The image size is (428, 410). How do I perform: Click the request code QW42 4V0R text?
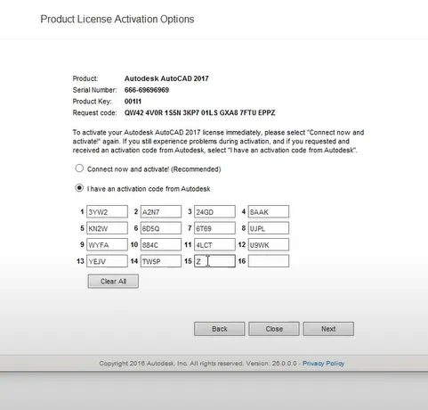click(199, 113)
